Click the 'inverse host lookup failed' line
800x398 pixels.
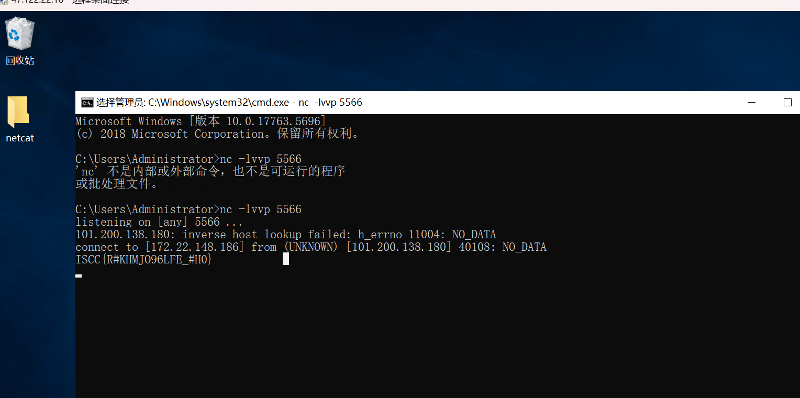(286, 235)
